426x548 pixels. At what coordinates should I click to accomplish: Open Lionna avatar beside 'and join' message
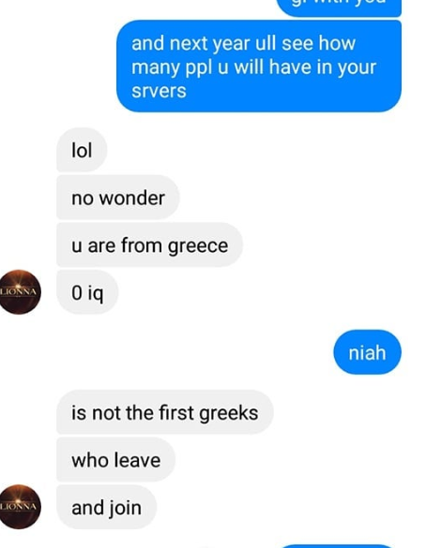[20, 507]
